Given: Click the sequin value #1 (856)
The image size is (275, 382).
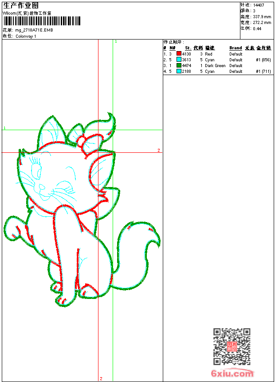Looking at the screenshot, I should (263, 60).
